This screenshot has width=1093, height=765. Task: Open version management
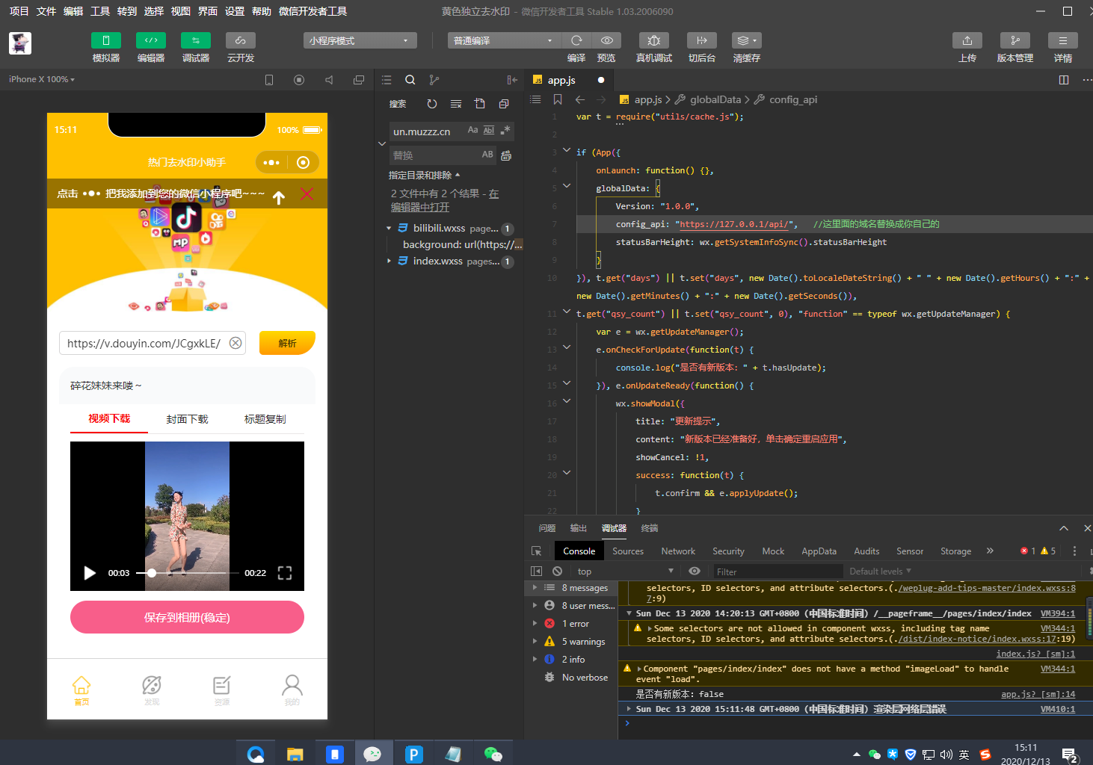click(x=1015, y=40)
